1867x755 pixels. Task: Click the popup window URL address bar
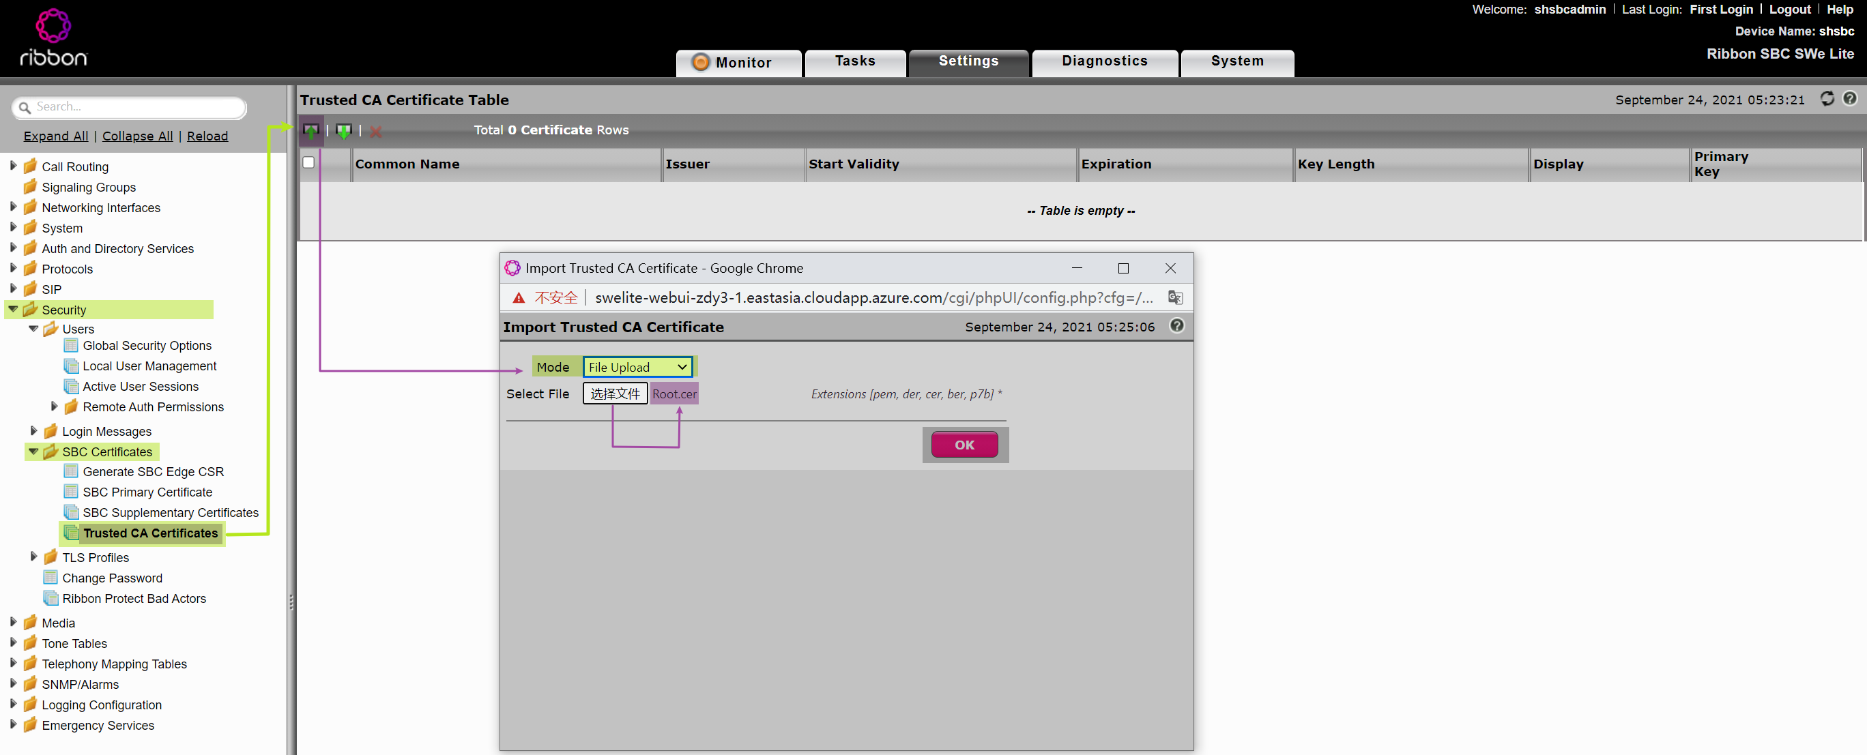874,298
